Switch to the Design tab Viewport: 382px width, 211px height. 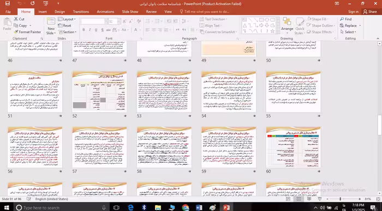(59, 11)
